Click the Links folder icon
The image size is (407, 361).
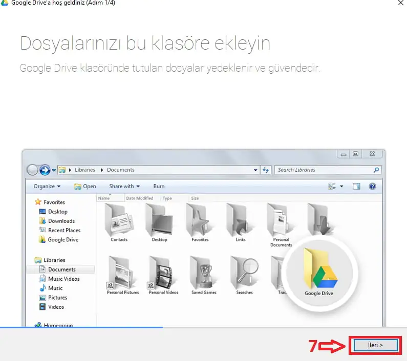238,220
